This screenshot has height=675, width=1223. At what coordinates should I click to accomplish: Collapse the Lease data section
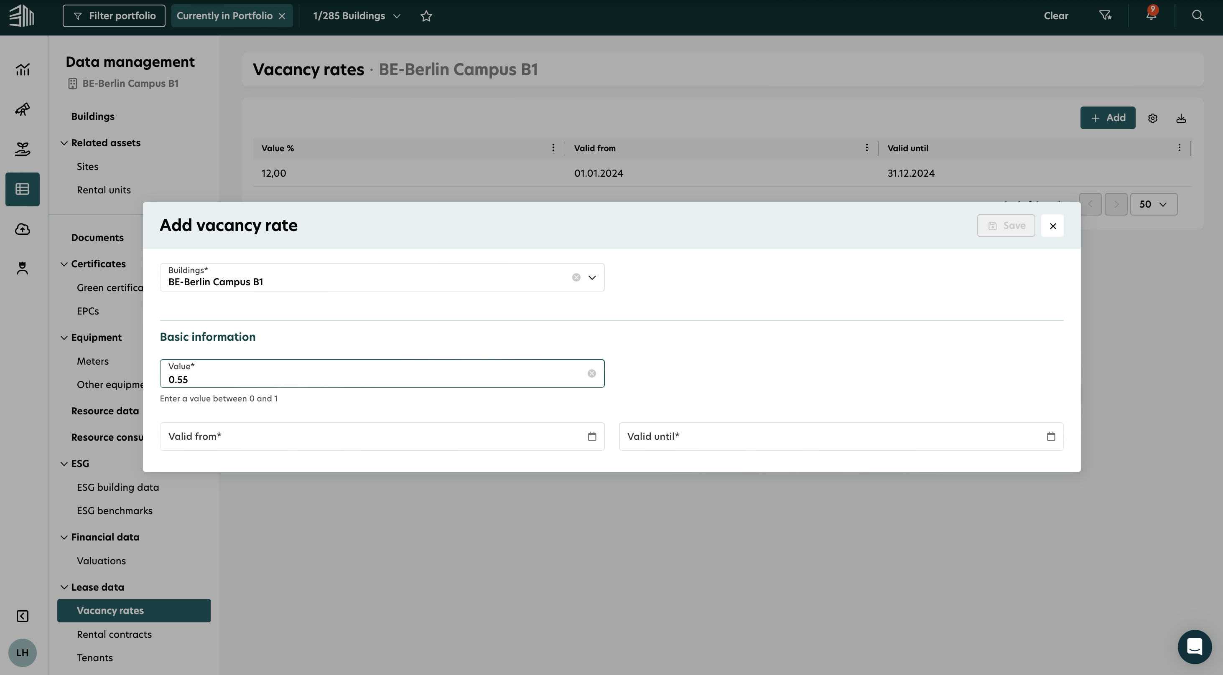click(64, 587)
